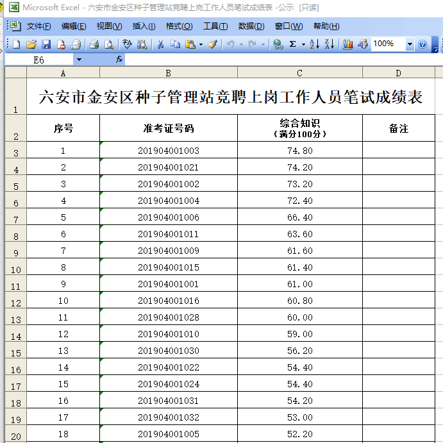Screen dimensions: 443x443
Task: Insert a hyperlink with the globe icon
Action: [x=278, y=44]
